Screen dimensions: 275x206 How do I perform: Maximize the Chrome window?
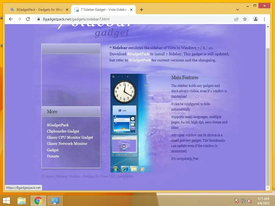coord(255,6)
